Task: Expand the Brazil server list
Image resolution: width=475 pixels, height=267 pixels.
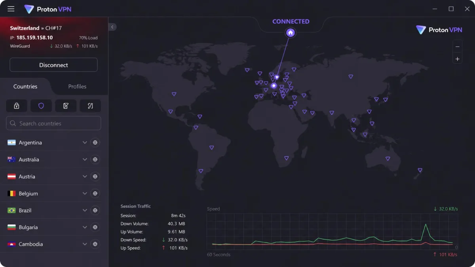Action: coord(85,210)
